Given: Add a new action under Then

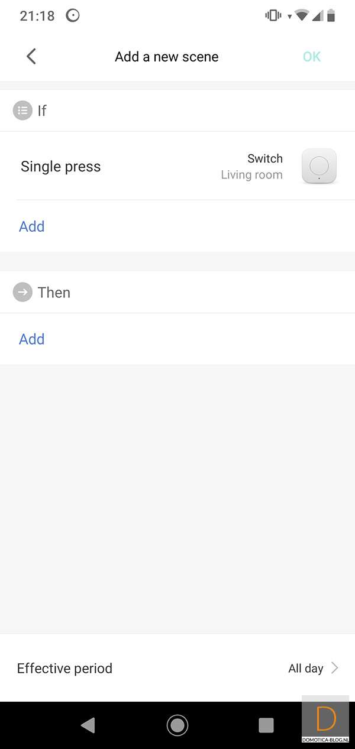Looking at the screenshot, I should point(32,339).
